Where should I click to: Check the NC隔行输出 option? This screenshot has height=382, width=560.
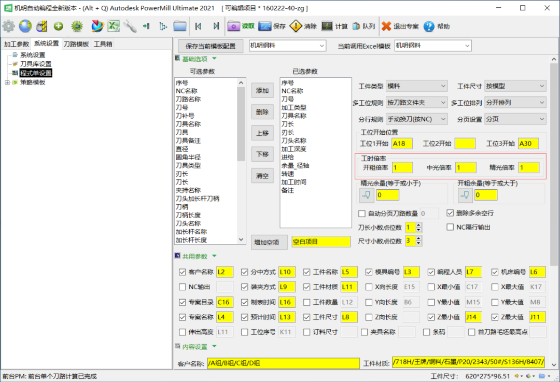coord(451,227)
